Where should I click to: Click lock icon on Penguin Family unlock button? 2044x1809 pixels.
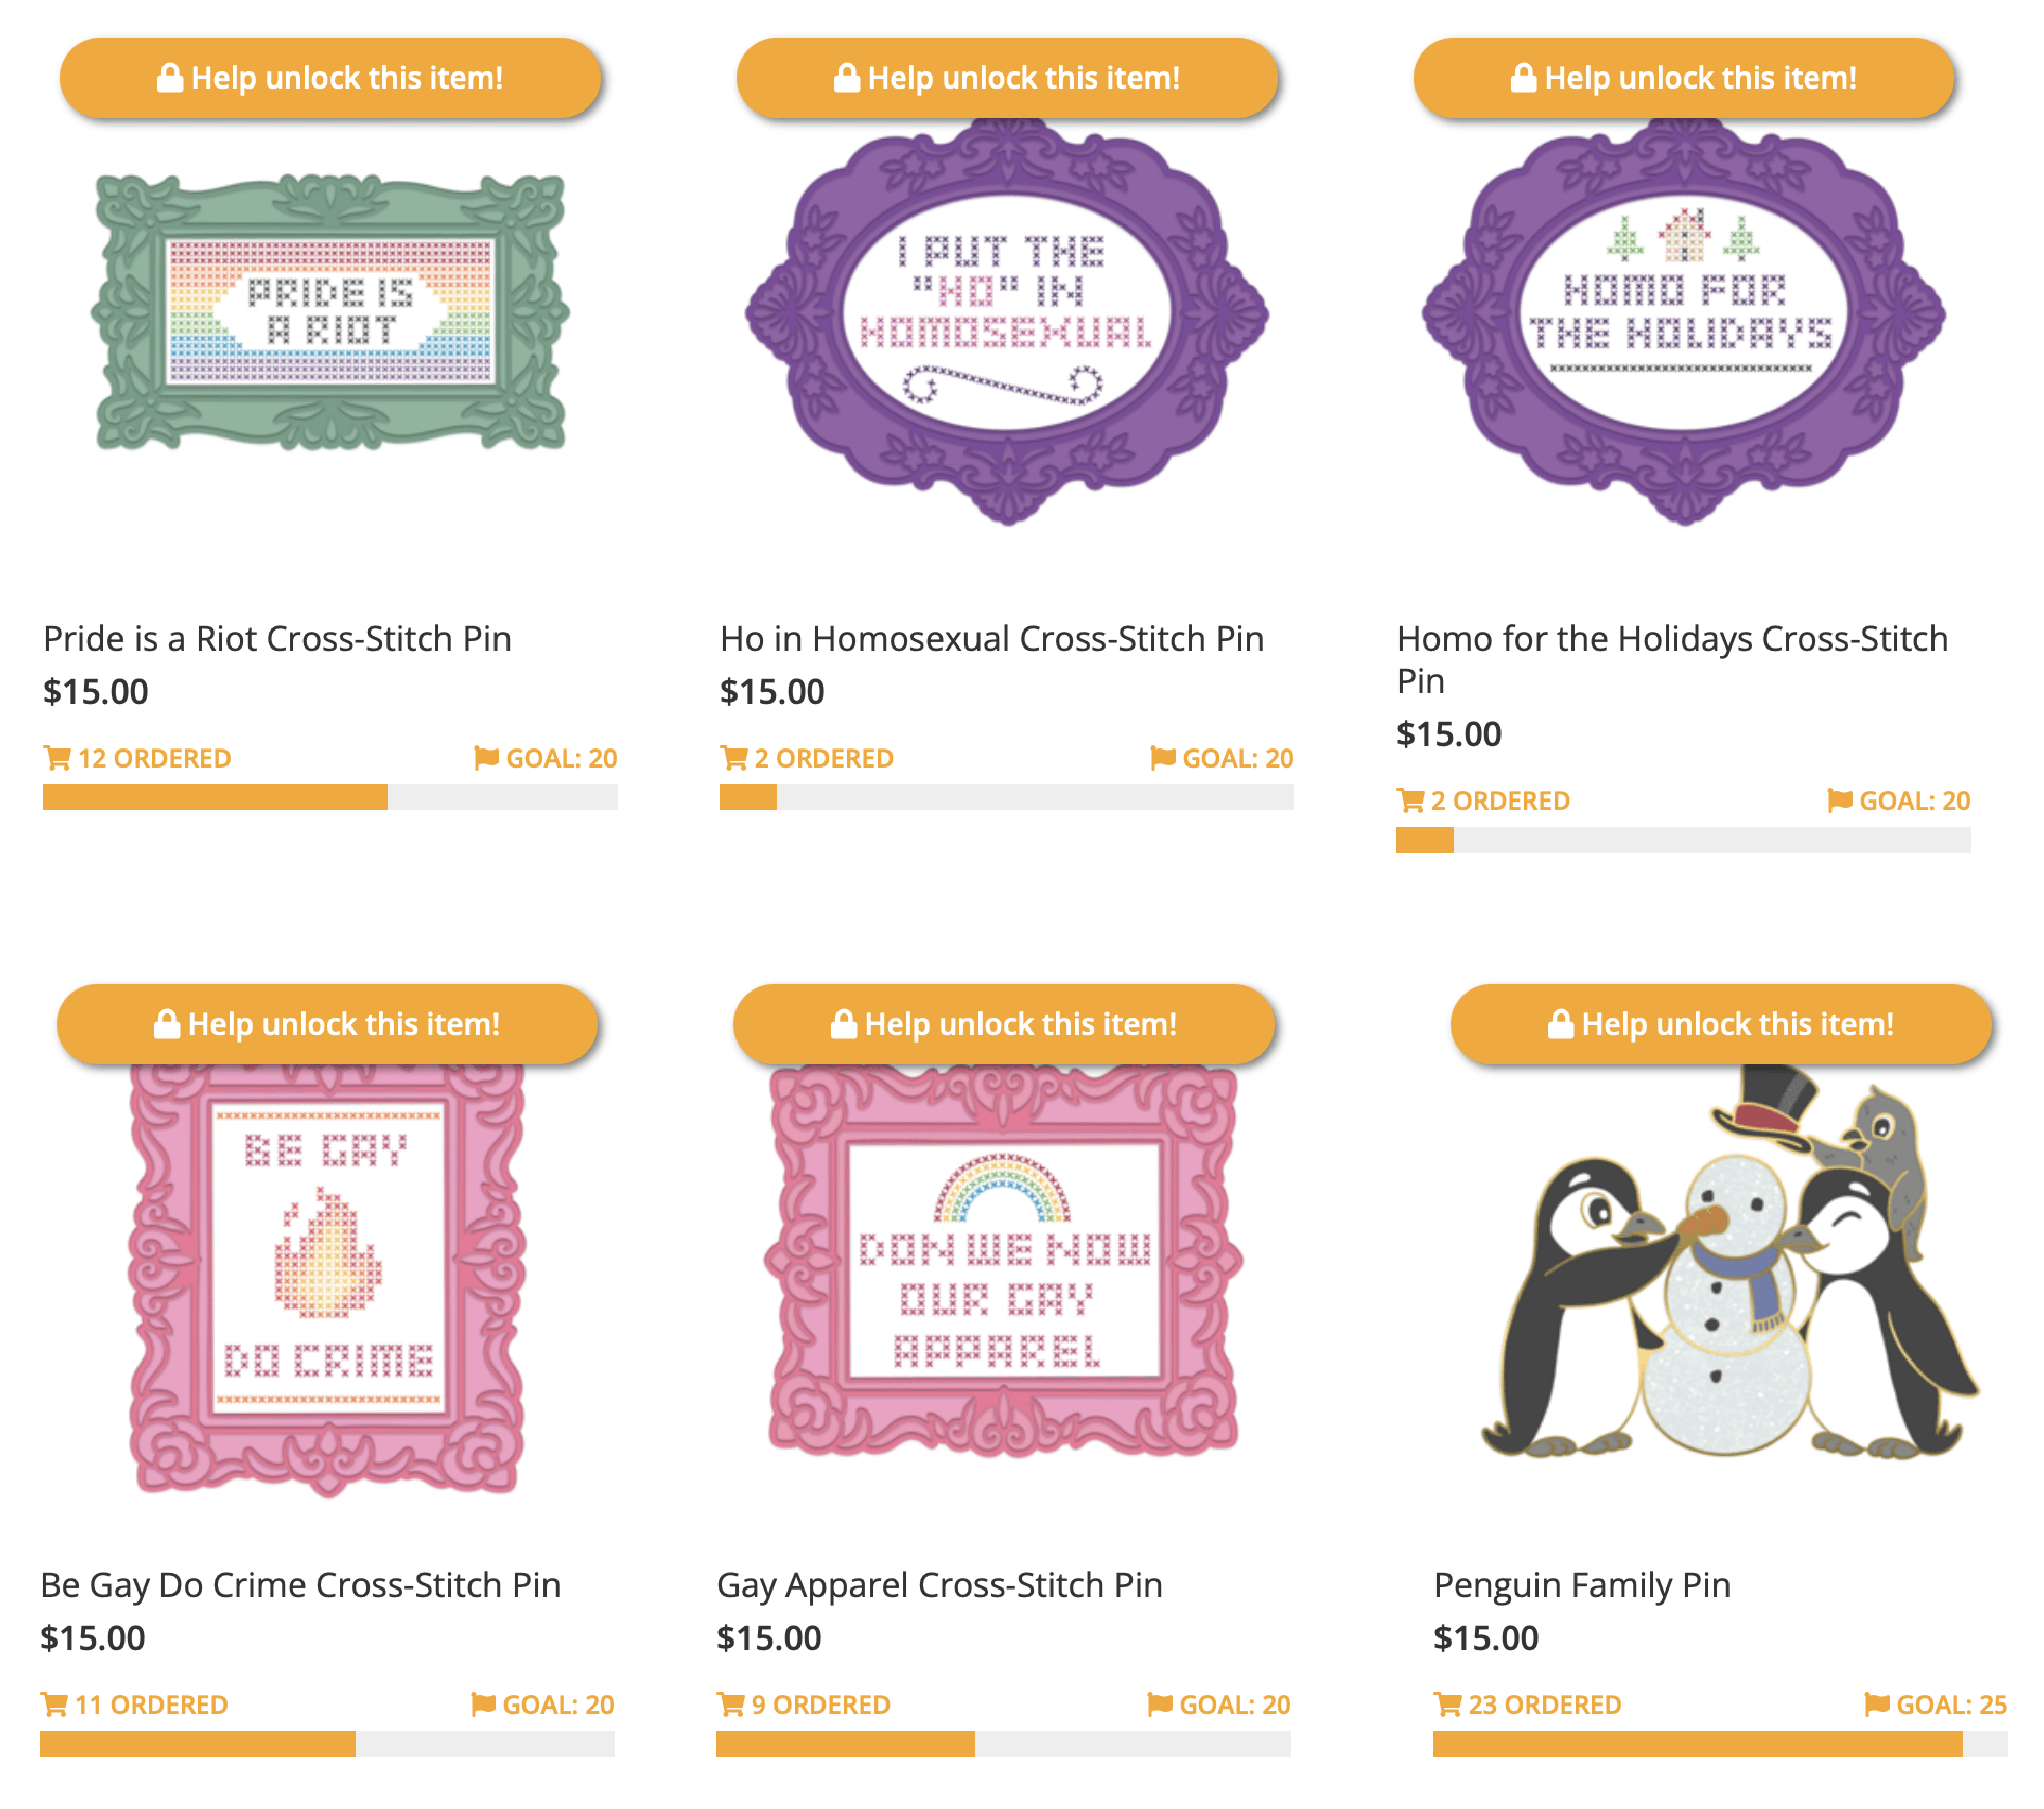(x=1560, y=1024)
